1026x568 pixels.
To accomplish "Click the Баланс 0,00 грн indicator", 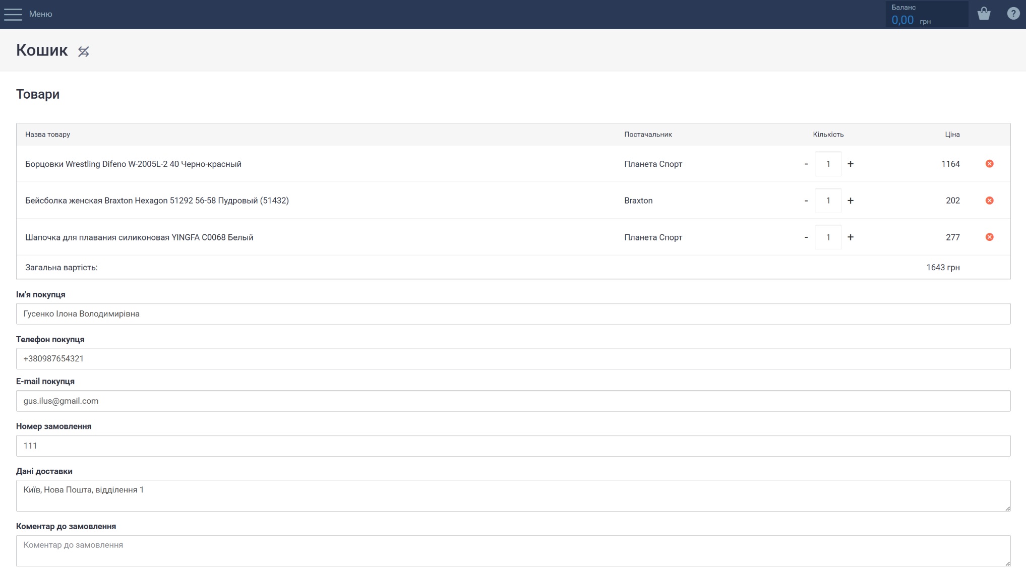I will pos(927,14).
